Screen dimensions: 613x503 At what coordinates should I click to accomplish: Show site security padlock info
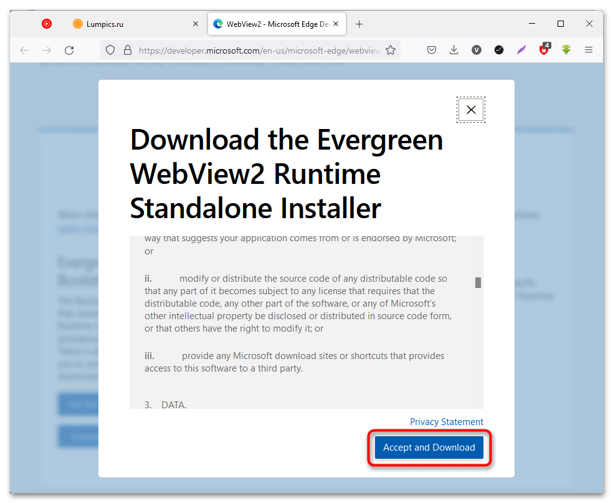click(x=127, y=50)
